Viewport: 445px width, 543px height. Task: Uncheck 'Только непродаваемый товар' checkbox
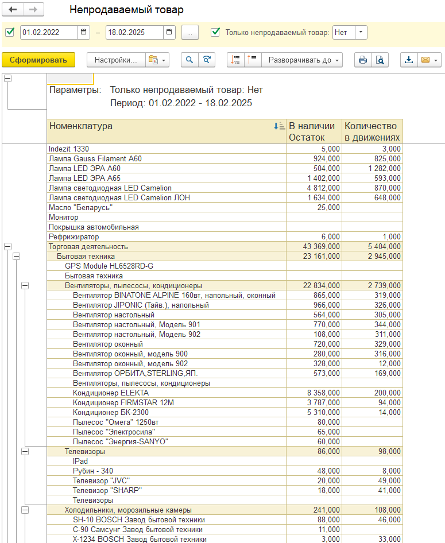tap(216, 32)
